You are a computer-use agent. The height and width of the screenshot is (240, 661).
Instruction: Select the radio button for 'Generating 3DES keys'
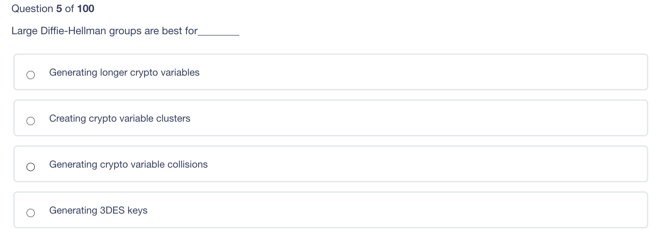point(31,213)
